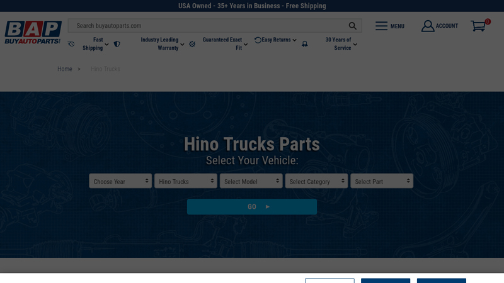Click the 30 Years of Service ribbon icon
Viewport: 504px width, 283px height.
pos(305,44)
